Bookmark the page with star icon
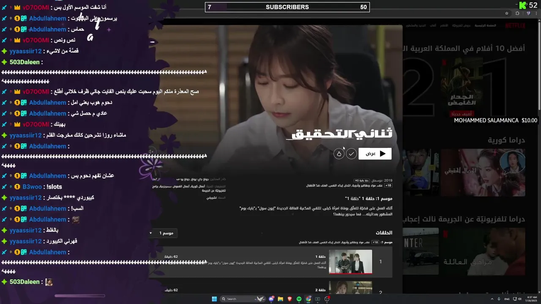 click(x=507, y=13)
